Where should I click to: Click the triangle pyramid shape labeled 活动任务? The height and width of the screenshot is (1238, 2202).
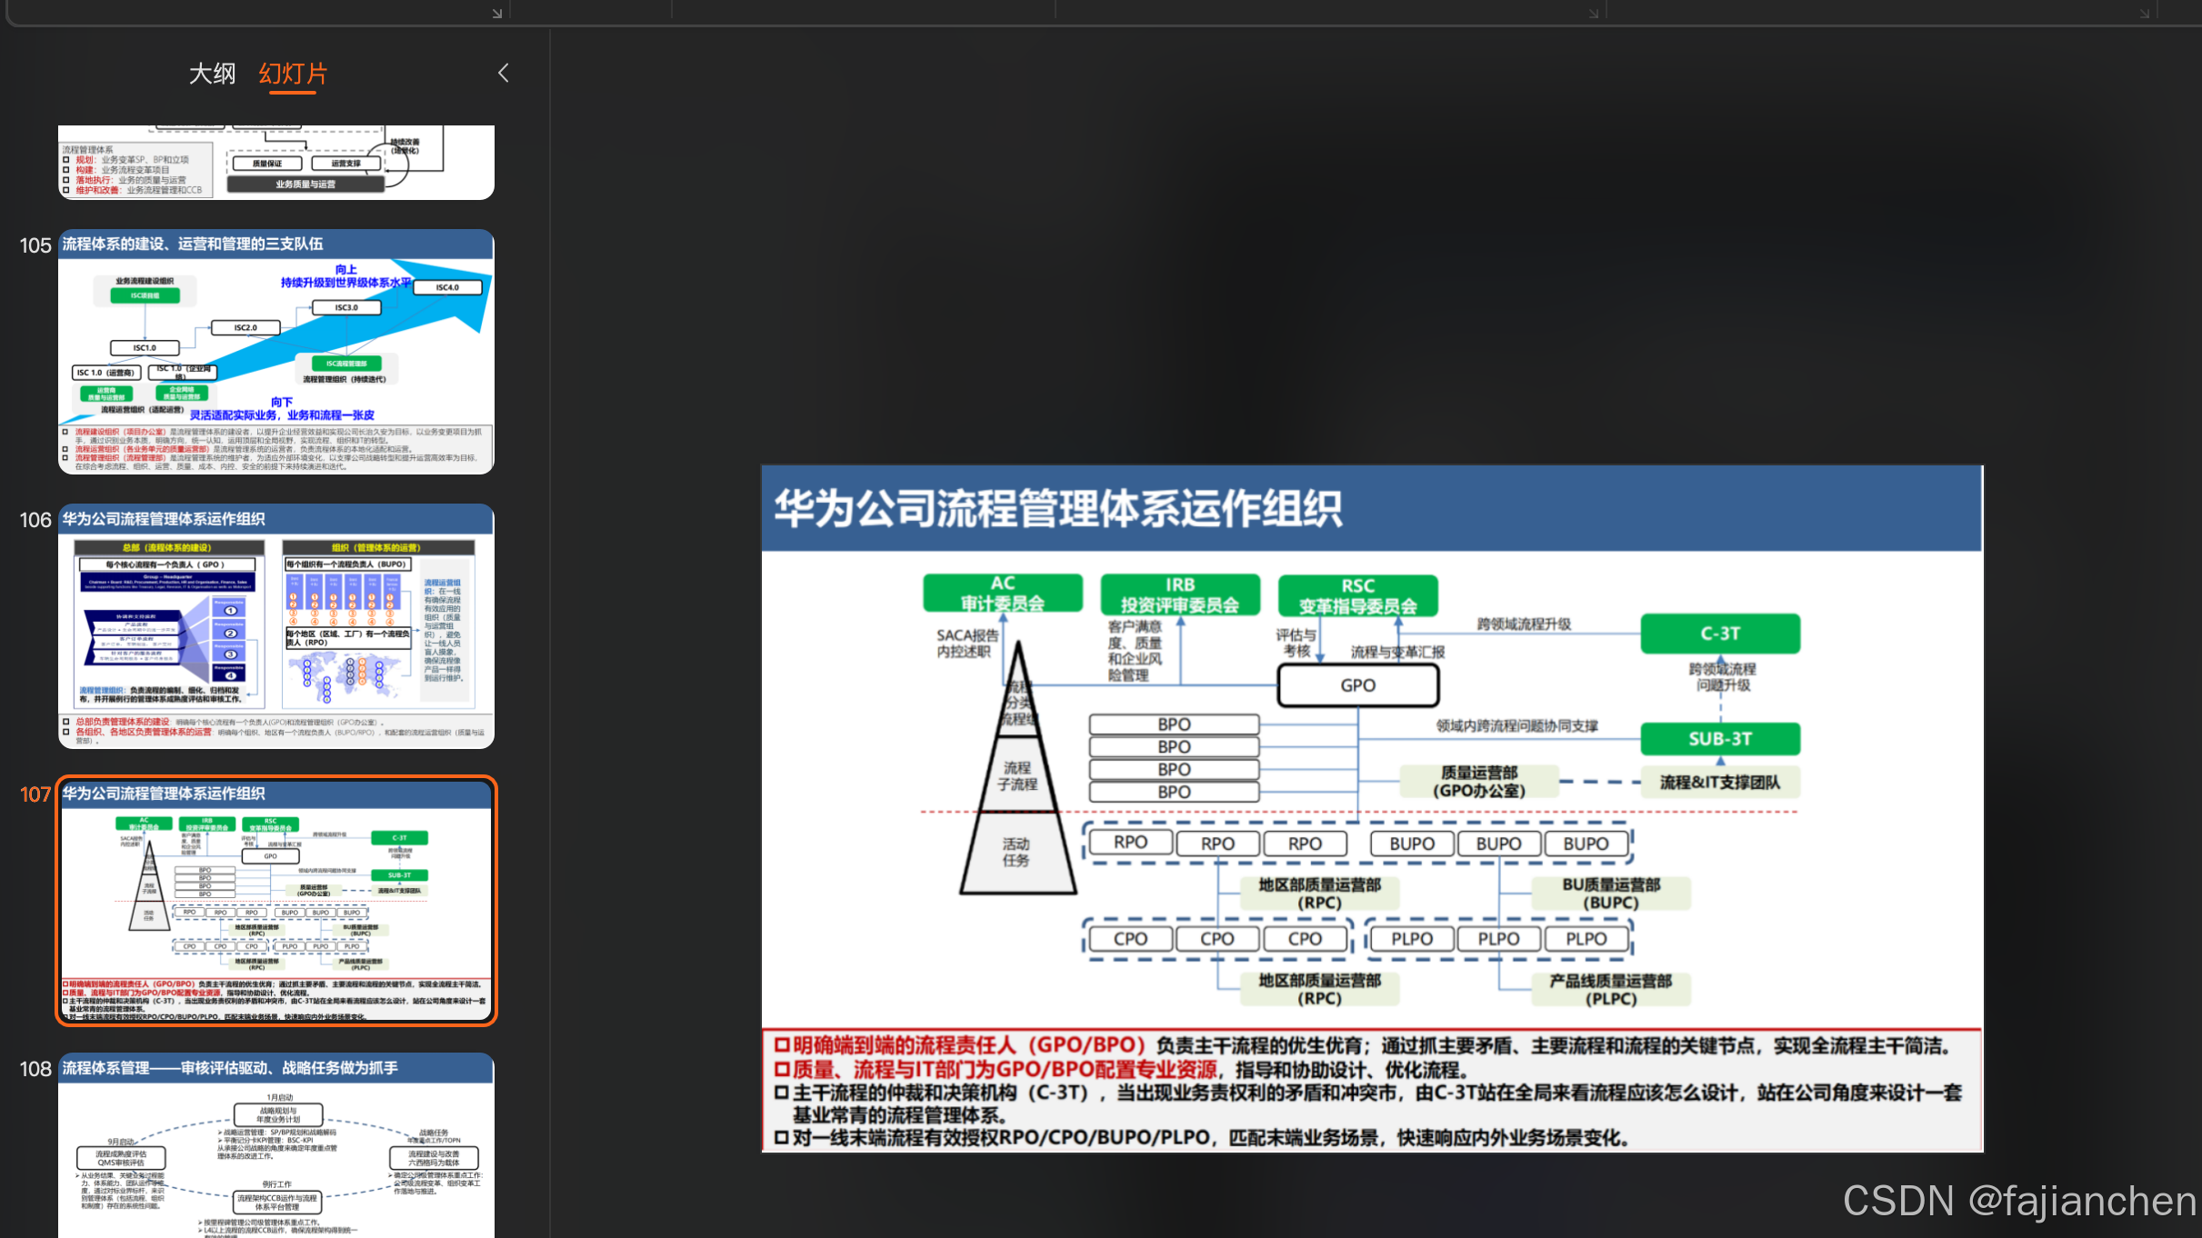point(1016,853)
